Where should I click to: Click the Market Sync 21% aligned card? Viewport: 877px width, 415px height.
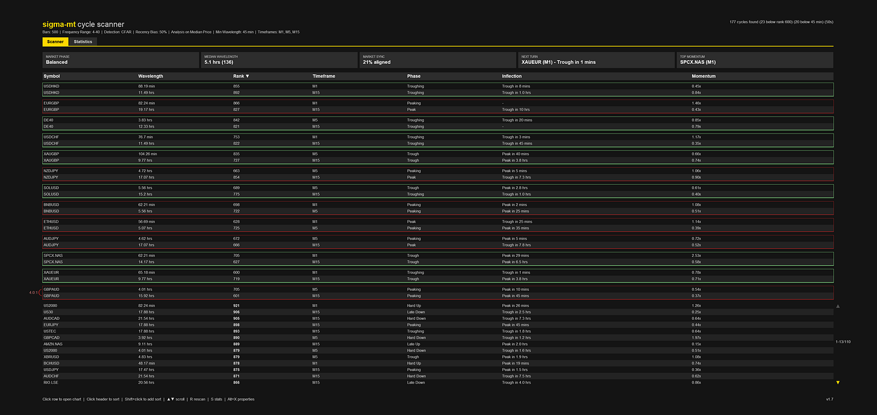437,60
